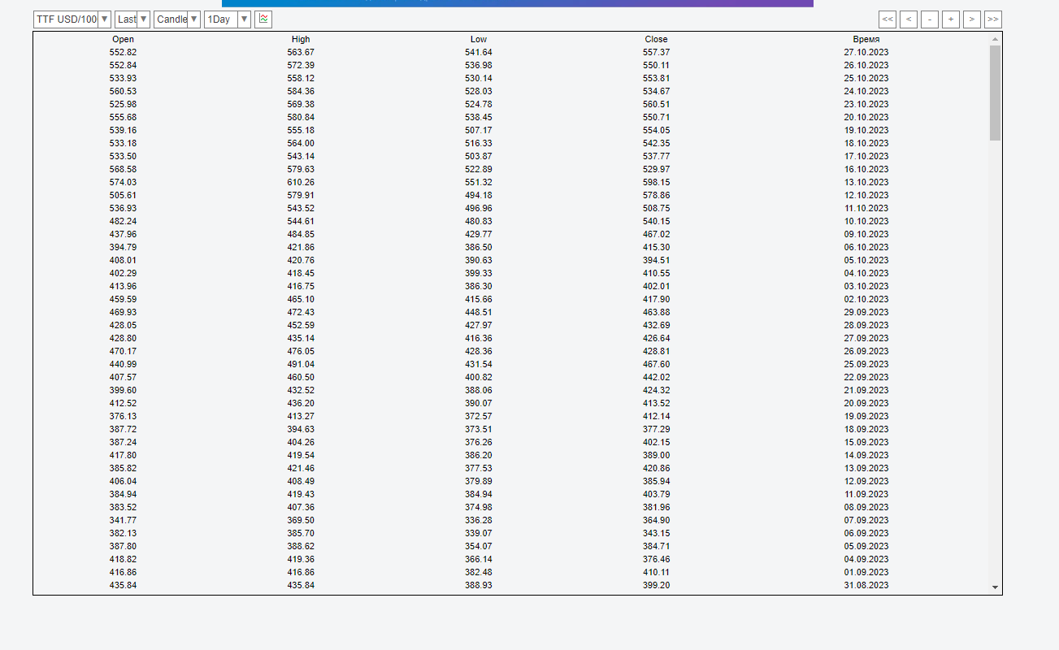Click Low value 336.28

coord(479,520)
